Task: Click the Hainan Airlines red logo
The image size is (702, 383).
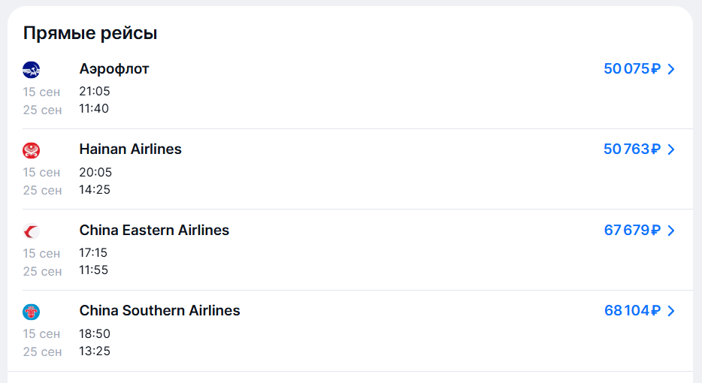Action: (x=32, y=150)
